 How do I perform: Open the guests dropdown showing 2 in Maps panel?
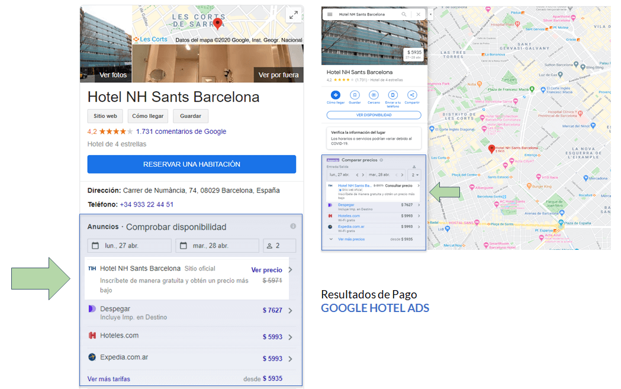[414, 175]
